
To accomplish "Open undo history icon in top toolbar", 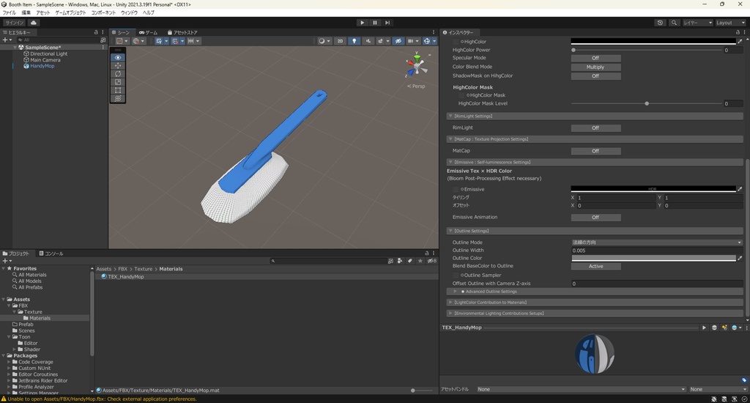I will point(660,23).
